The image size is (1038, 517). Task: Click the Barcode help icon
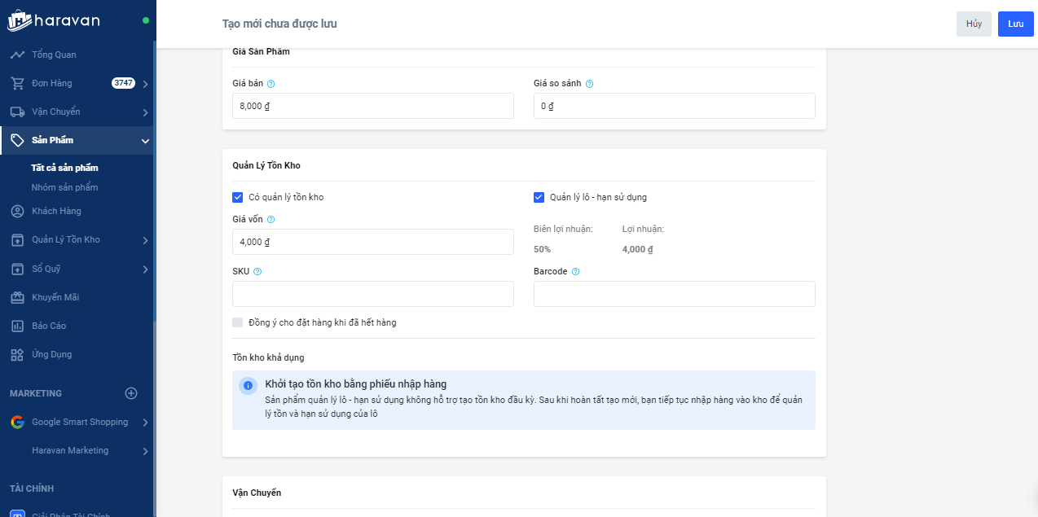click(575, 272)
